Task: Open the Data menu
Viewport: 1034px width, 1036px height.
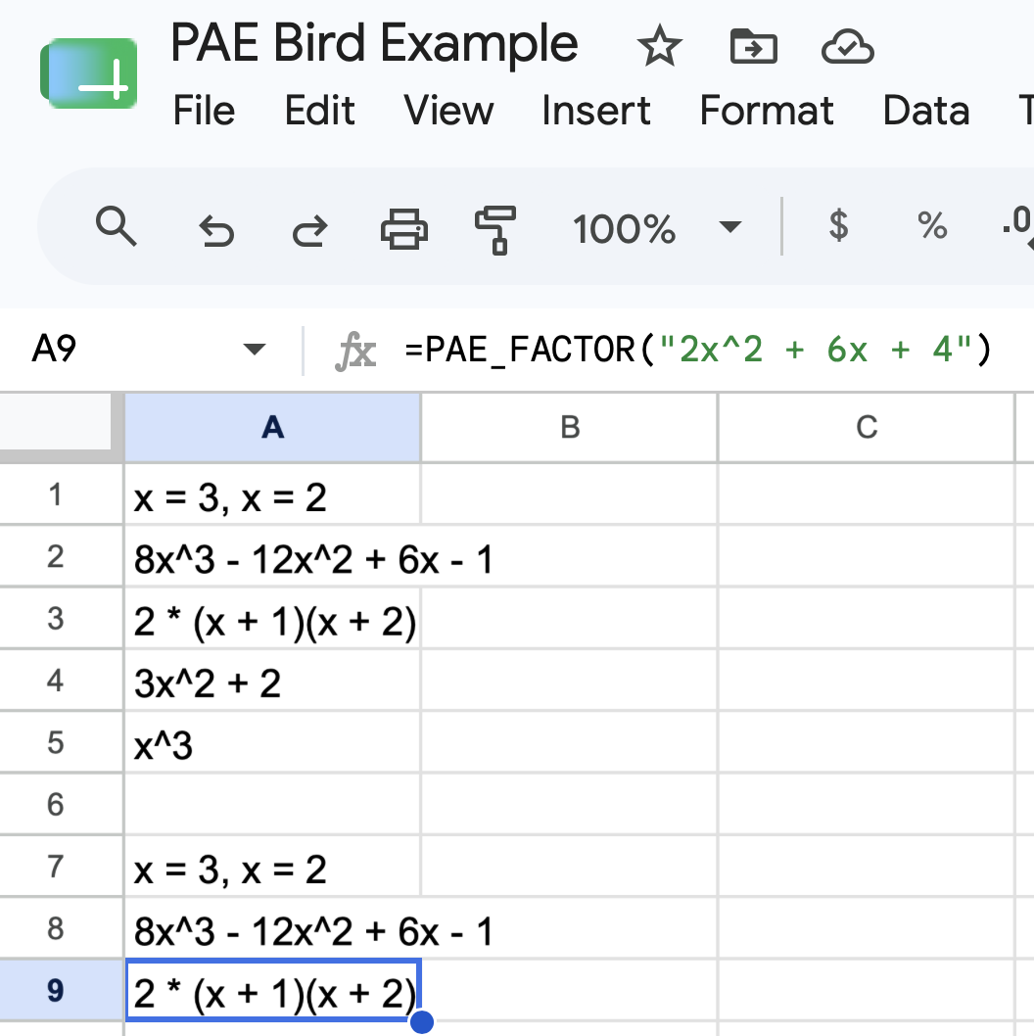Action: click(x=926, y=111)
